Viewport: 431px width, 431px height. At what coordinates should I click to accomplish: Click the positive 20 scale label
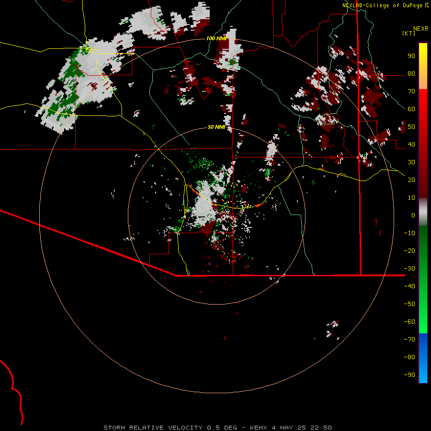[411, 180]
